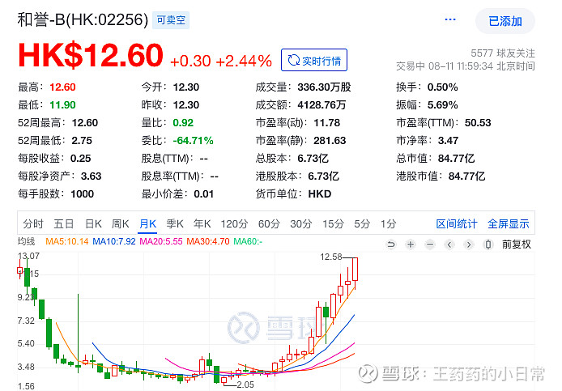This screenshot has width=562, height=391.
Task: Switch to the 60分 chart tab
Action: pyautogui.click(x=269, y=224)
